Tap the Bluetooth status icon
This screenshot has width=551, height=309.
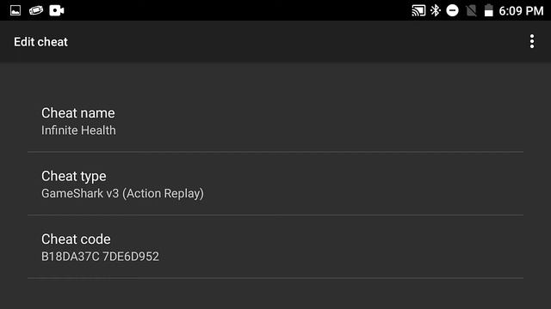tap(436, 10)
